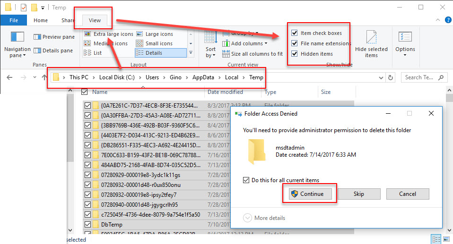453x244 pixels.
Task: Expand More details in dialog
Action: [248, 218]
